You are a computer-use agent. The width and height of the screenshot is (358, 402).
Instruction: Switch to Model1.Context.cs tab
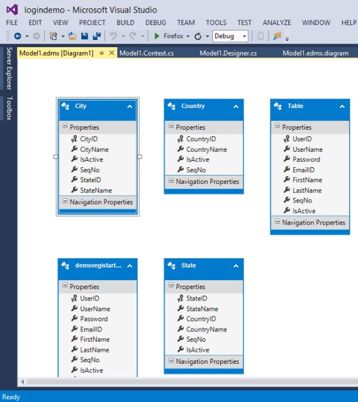click(x=146, y=53)
